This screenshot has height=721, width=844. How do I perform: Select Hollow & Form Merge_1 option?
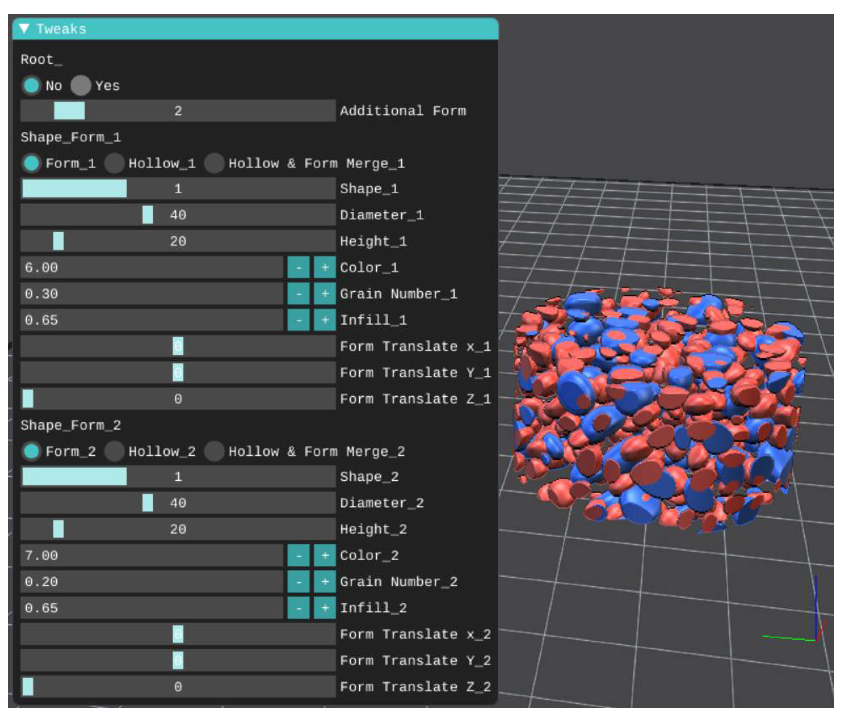click(x=214, y=164)
